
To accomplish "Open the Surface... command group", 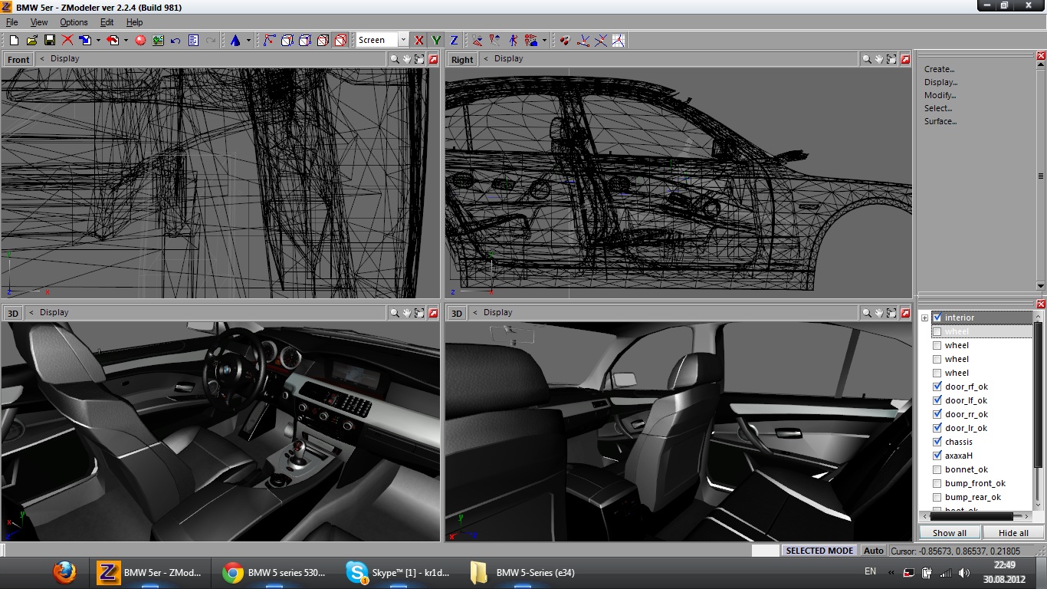I will pos(940,121).
